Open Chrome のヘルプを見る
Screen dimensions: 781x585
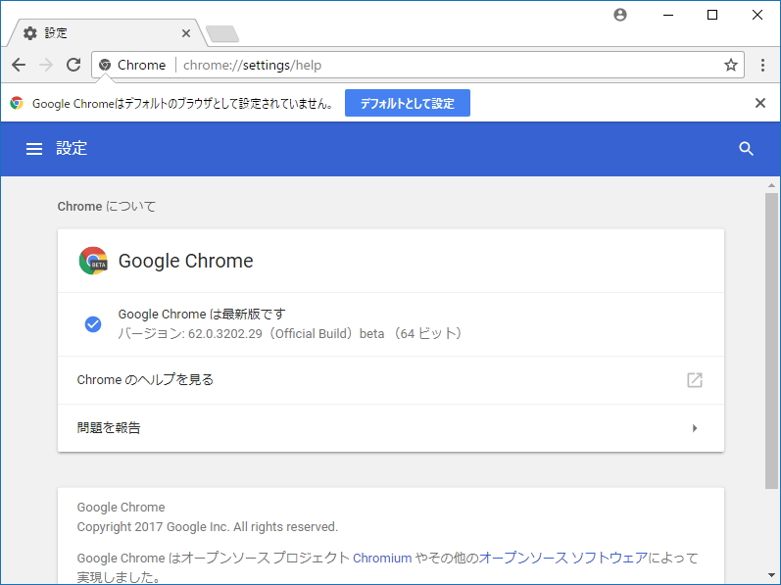[390, 380]
